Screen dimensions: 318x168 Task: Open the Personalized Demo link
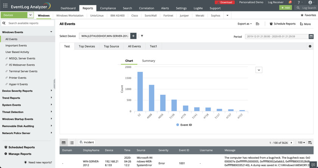(251, 2)
